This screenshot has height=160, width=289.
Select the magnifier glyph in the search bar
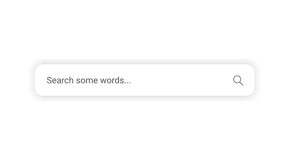(238, 80)
